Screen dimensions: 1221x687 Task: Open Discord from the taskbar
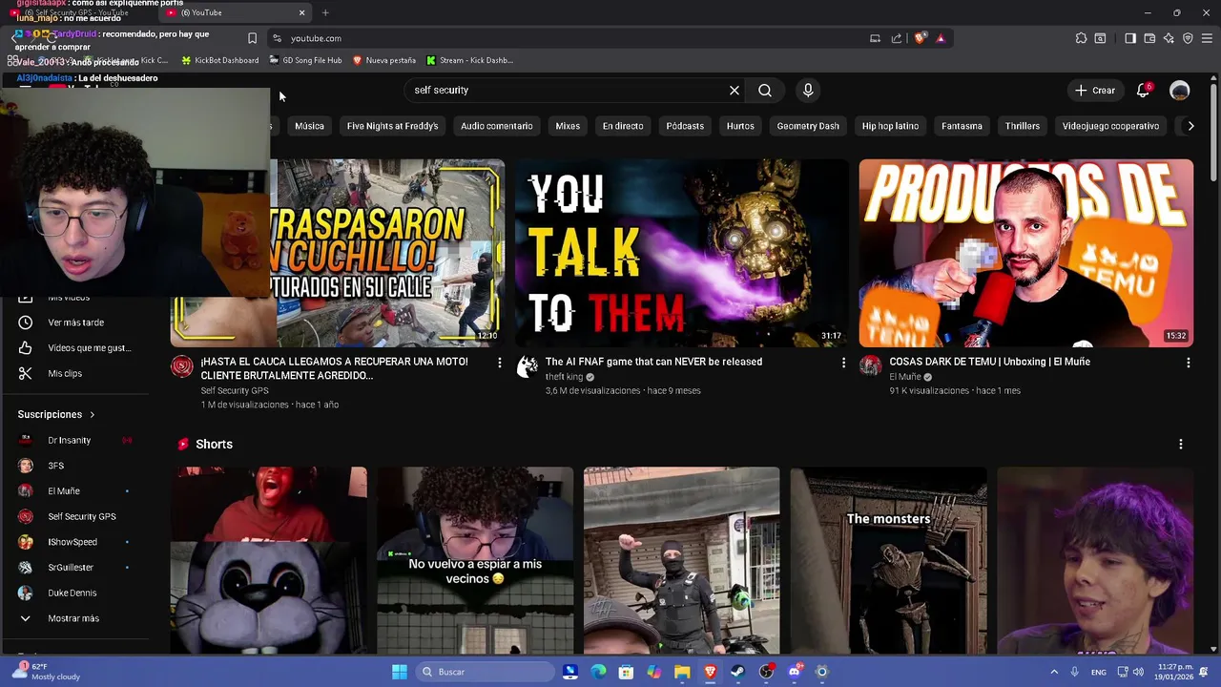(794, 672)
